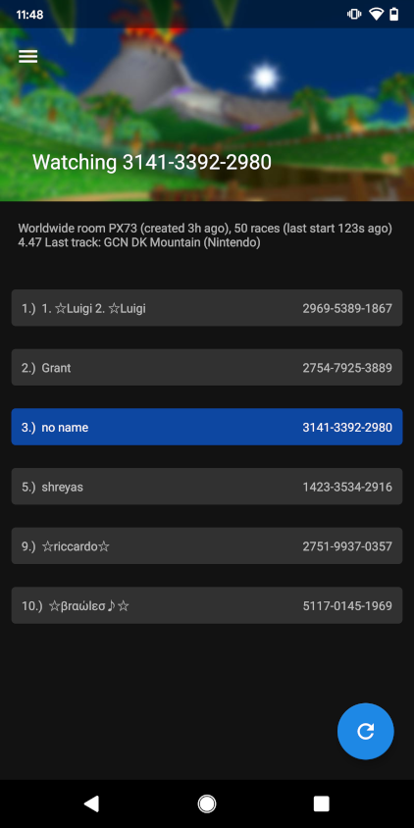Tap the Watching 3141-3392-2980 title

152,162
